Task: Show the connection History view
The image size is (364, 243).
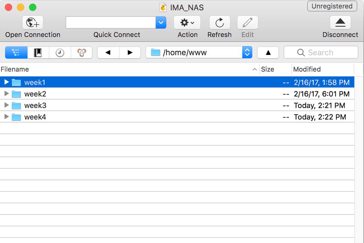Action: [x=60, y=53]
